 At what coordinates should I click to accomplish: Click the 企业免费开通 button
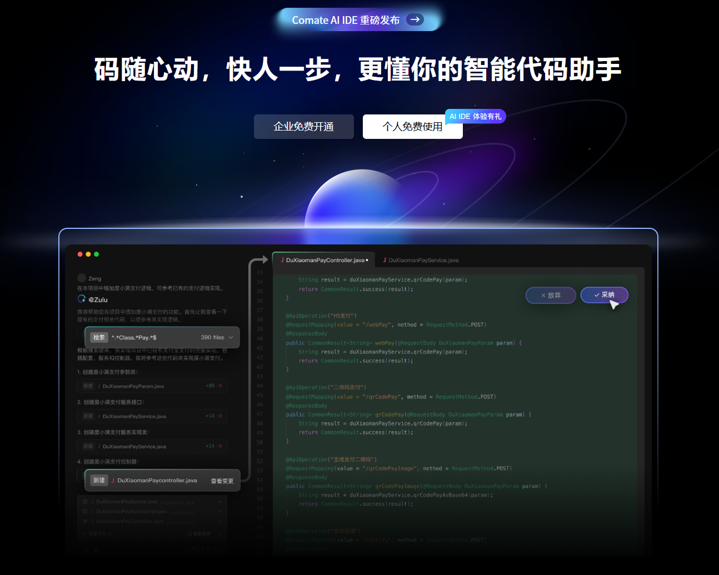coord(304,127)
